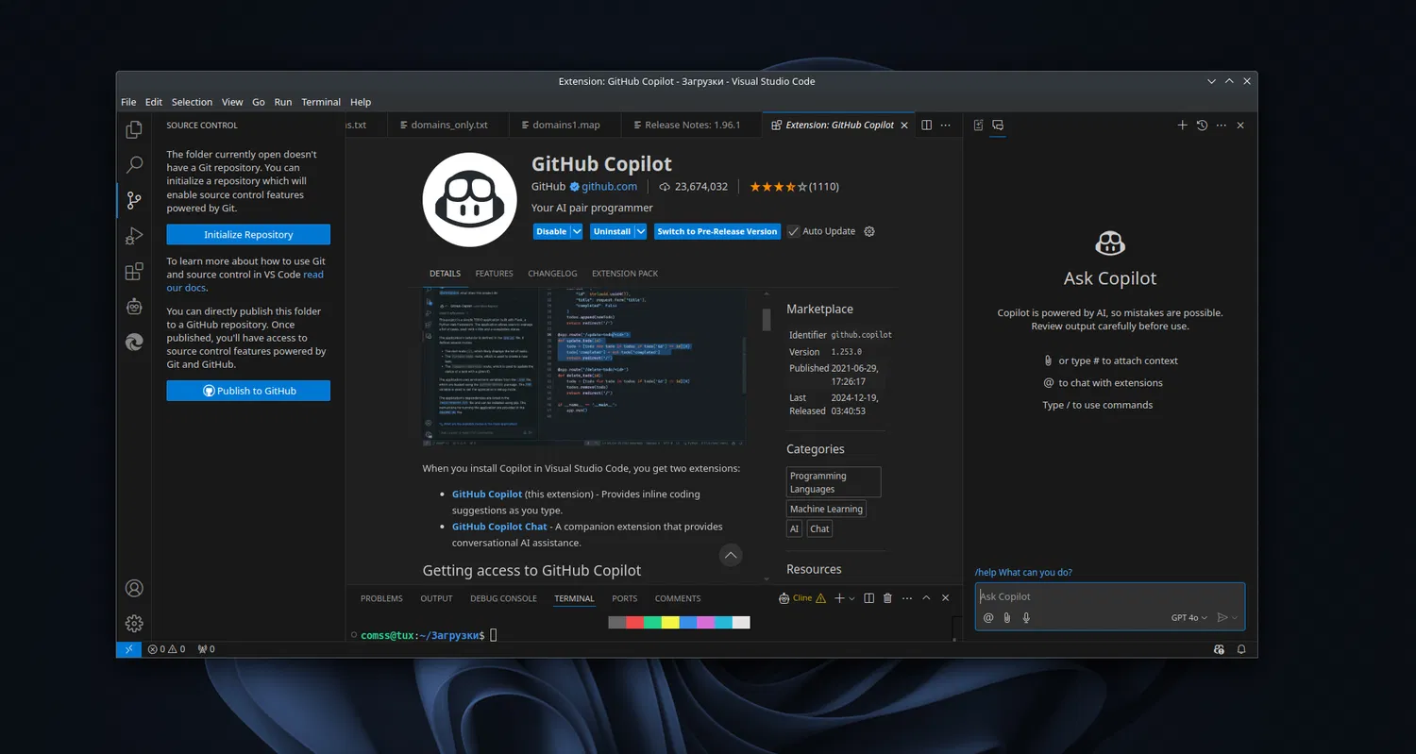Viewport: 1416px width, 754px height.
Task: Open the Extensions view icon
Action: tap(134, 272)
